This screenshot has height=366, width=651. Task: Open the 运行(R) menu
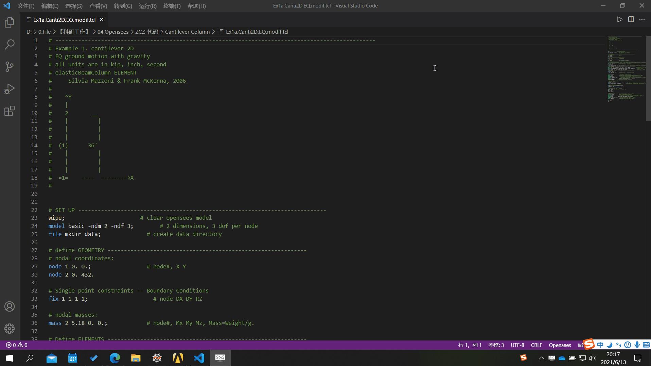point(148,6)
